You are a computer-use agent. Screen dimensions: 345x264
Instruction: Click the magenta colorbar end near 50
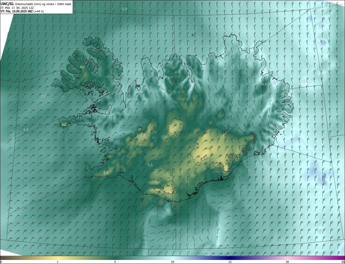pos(342,258)
